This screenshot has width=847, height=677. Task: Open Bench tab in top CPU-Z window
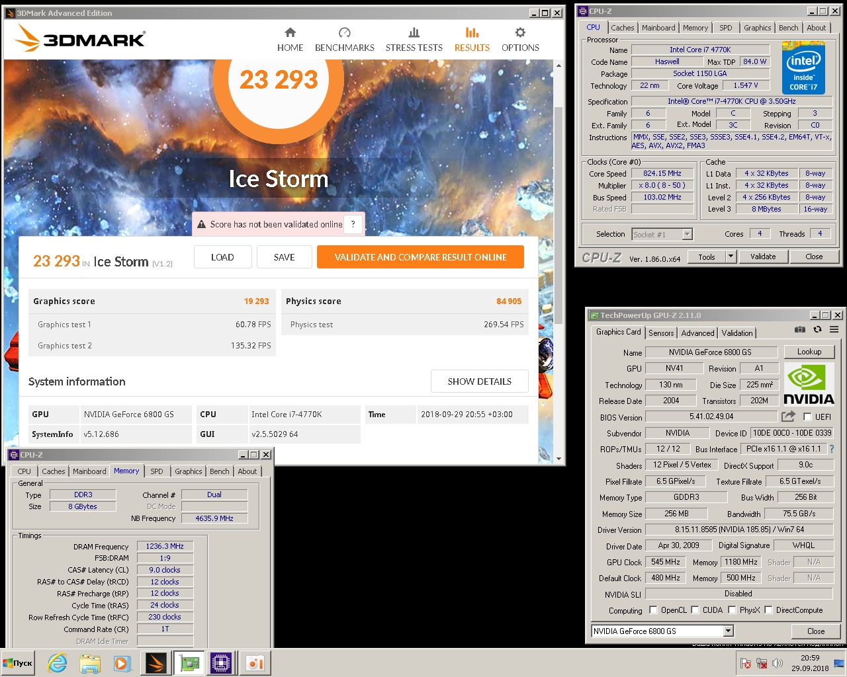pyautogui.click(x=788, y=28)
